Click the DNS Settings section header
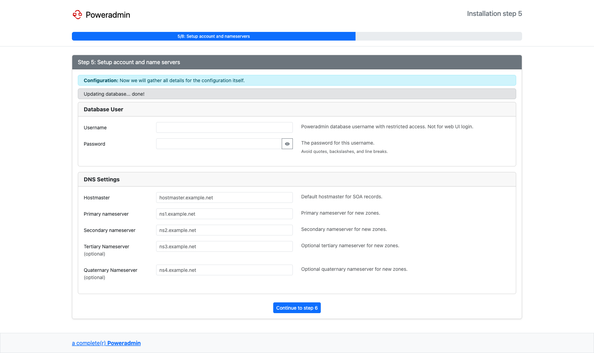The image size is (594, 353). point(102,180)
